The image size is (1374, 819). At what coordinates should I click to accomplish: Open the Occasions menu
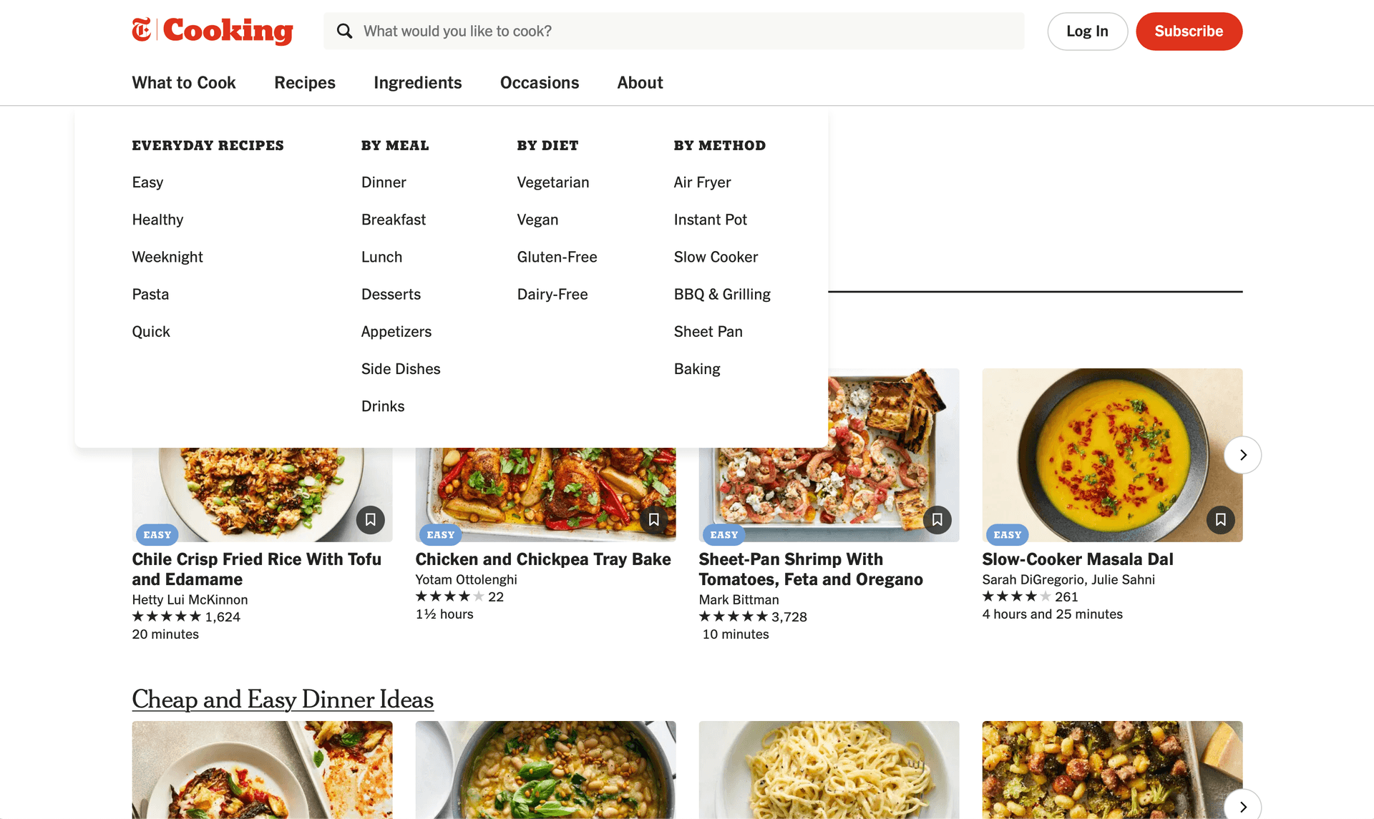(x=540, y=82)
